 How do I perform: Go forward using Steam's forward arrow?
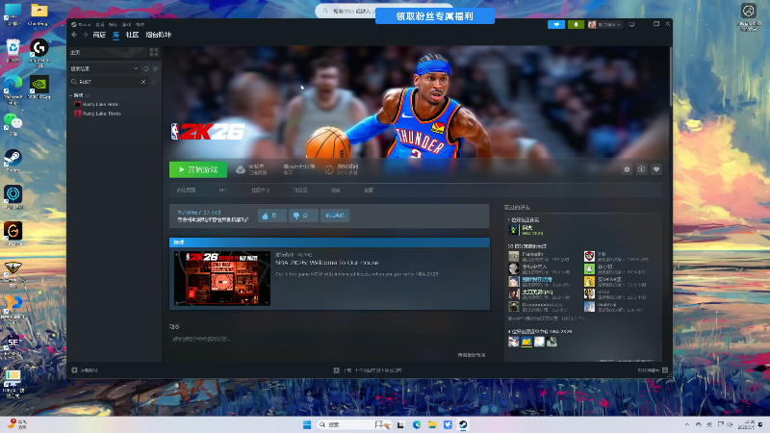click(85, 35)
